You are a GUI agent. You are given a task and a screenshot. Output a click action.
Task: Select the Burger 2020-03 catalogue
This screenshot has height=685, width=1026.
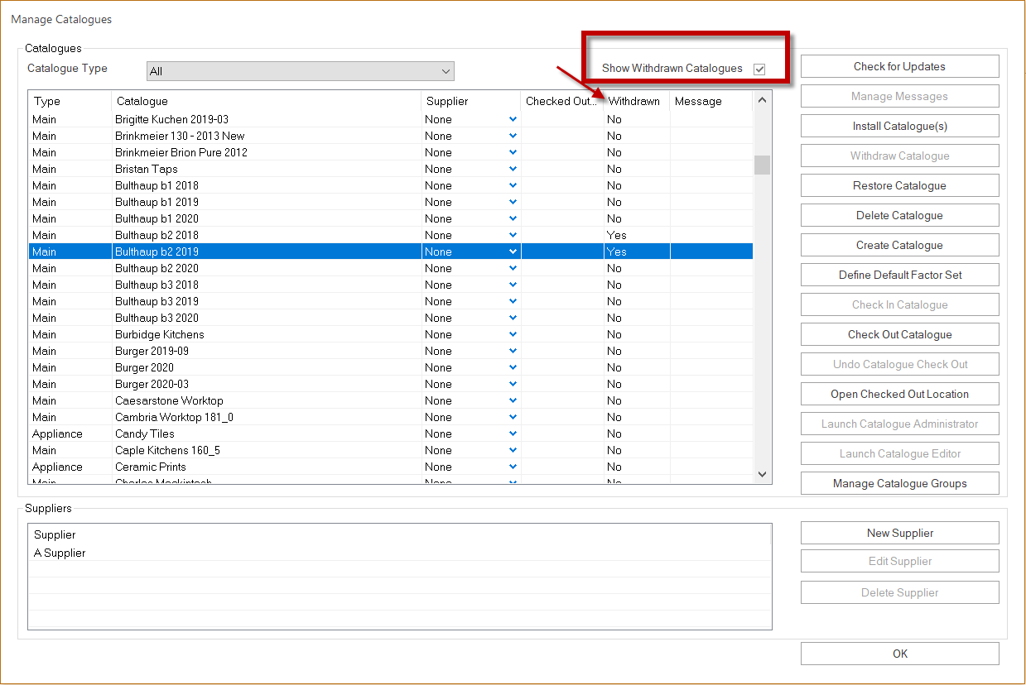(x=391, y=384)
